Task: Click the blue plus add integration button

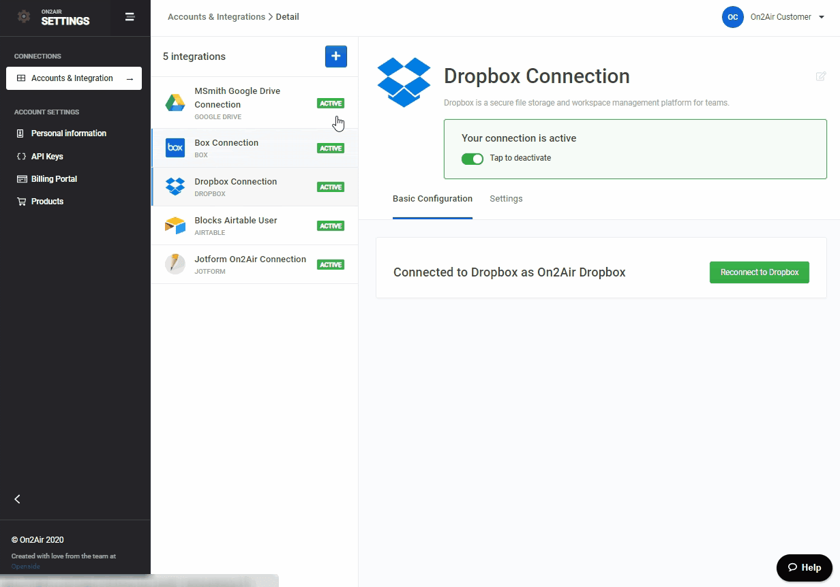Action: point(335,57)
